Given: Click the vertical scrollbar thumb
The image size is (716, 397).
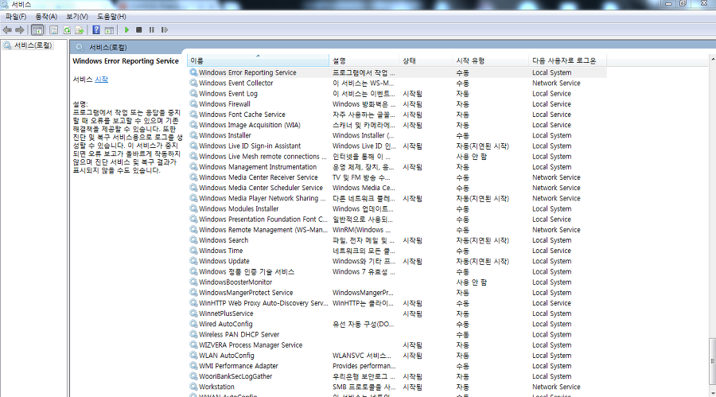Looking at the screenshot, I should click(x=712, y=361).
